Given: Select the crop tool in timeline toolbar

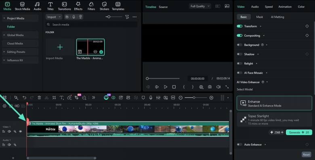Looking at the screenshot, I should 54,98.
